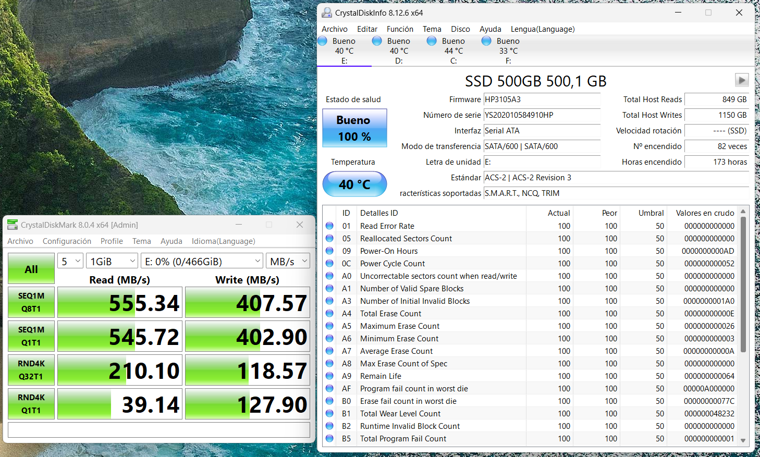Screen dimensions: 760x457
Task: Click the Bueno 100 % health status box
Action: point(354,128)
